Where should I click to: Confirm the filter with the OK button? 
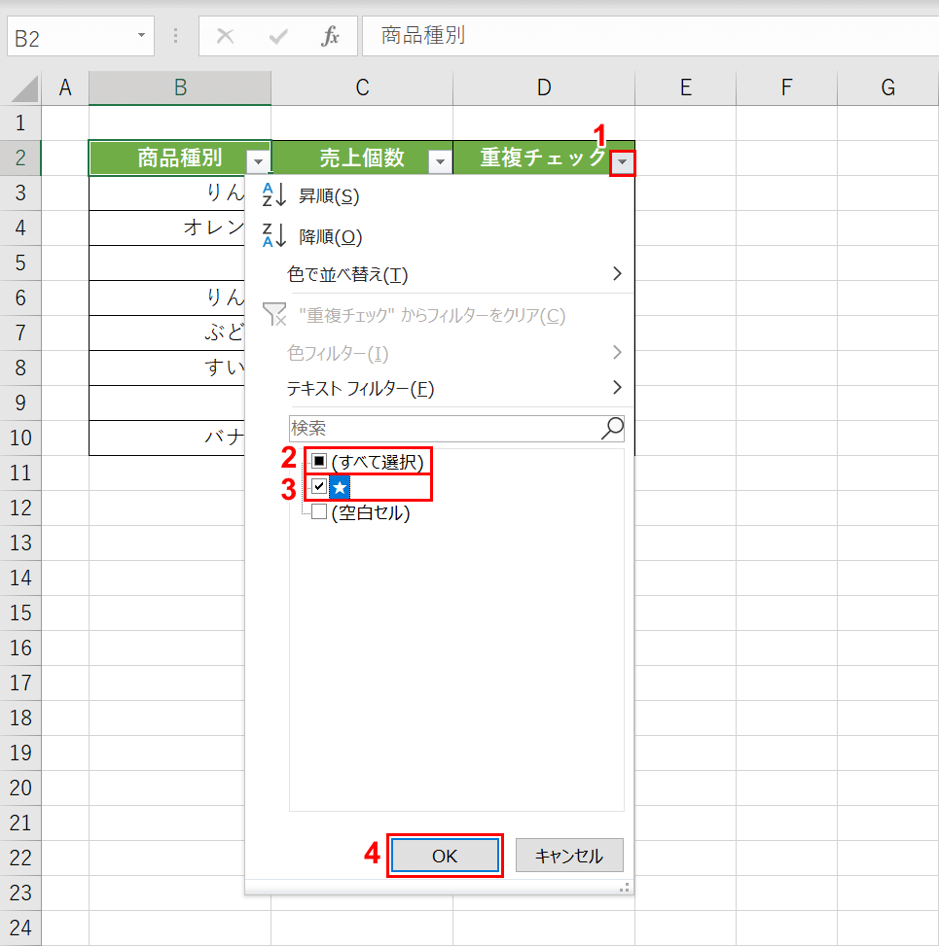[x=445, y=855]
